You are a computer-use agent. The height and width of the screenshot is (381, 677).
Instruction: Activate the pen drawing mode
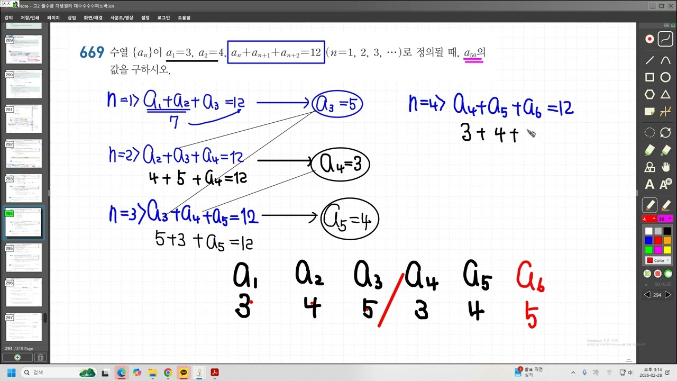tap(649, 205)
